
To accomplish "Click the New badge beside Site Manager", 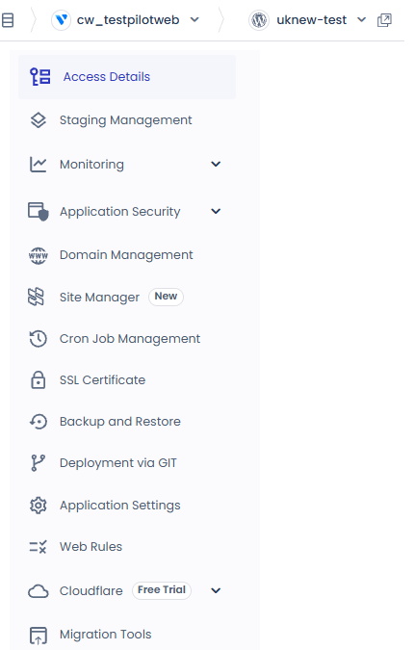I will click(166, 297).
